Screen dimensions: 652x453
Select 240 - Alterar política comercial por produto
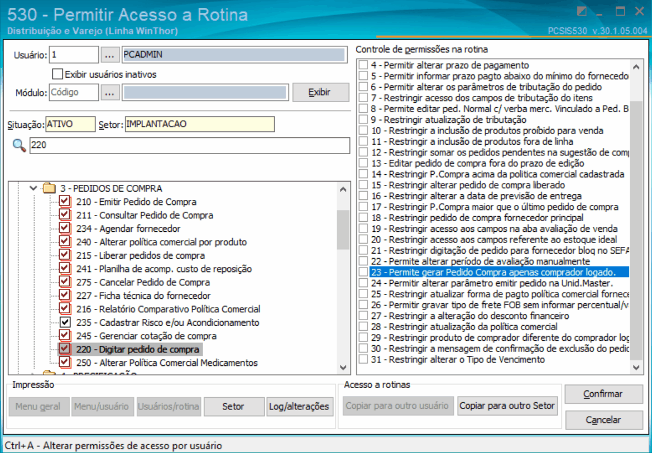[161, 242]
